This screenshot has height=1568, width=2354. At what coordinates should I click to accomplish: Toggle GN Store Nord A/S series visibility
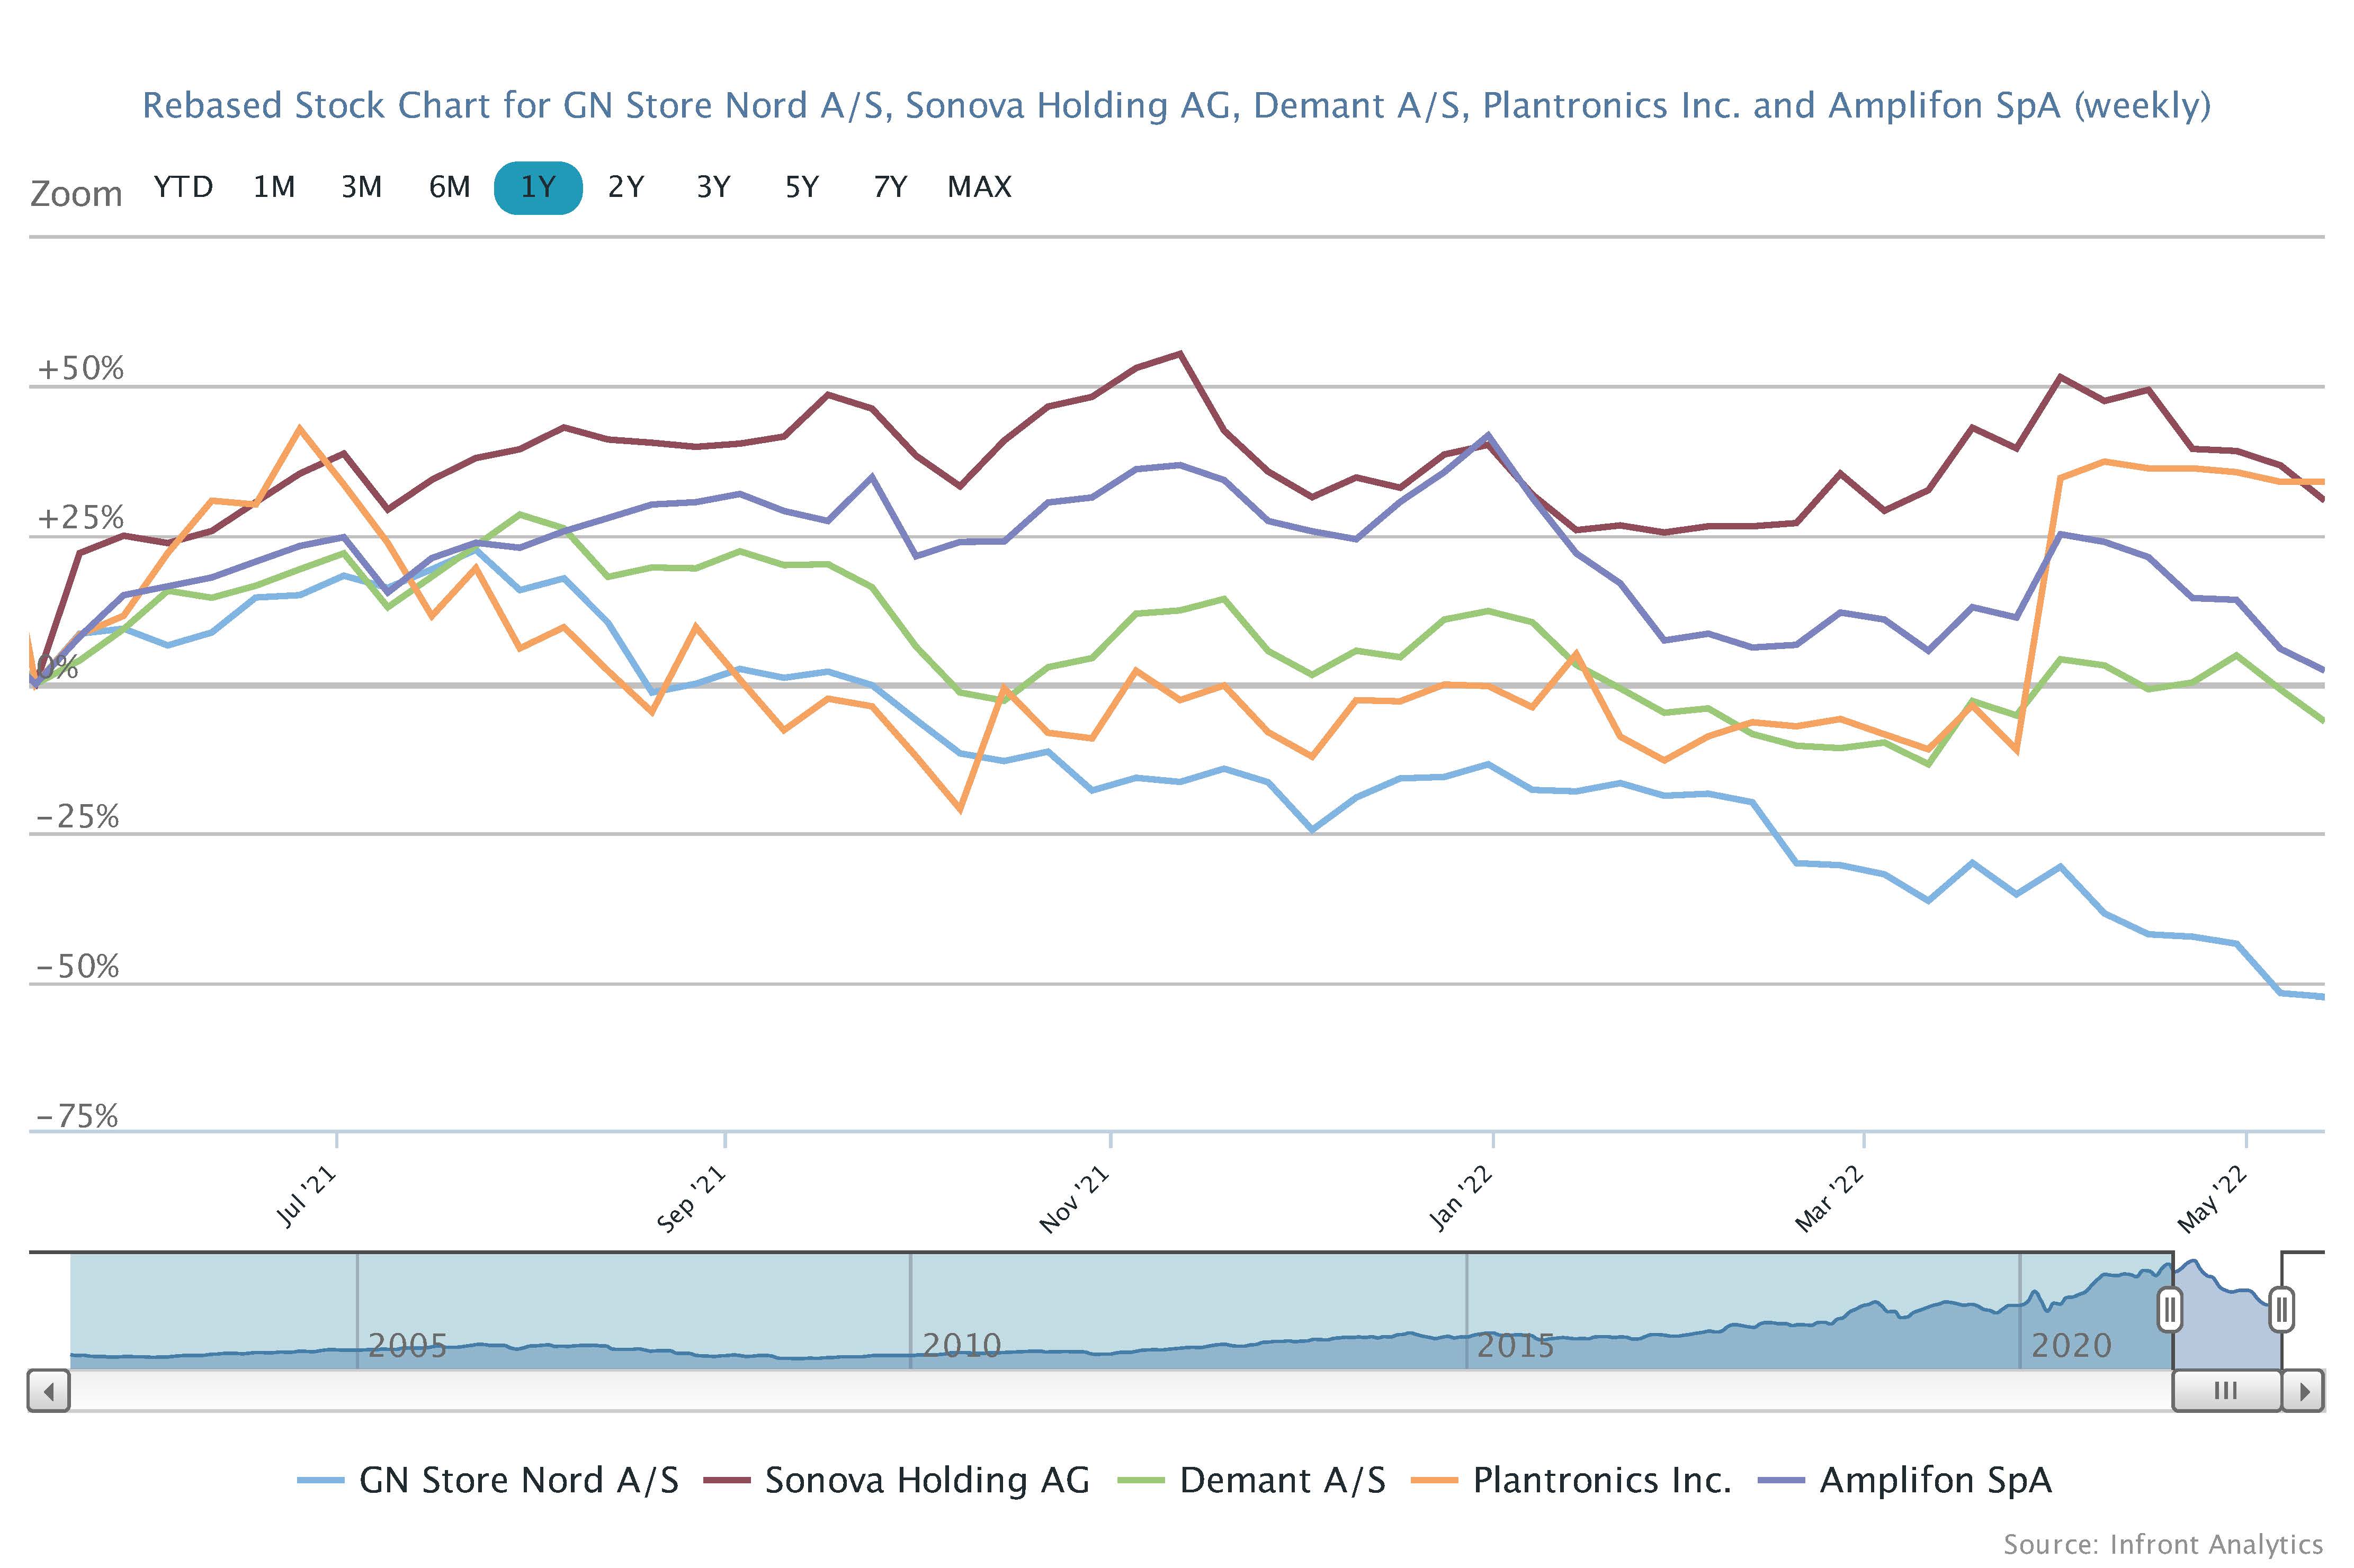point(488,1481)
